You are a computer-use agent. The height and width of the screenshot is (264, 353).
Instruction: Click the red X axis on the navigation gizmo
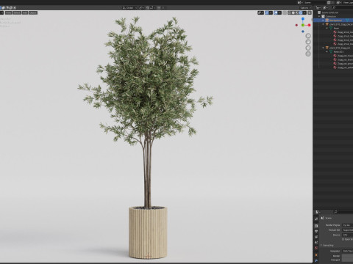[310, 25]
